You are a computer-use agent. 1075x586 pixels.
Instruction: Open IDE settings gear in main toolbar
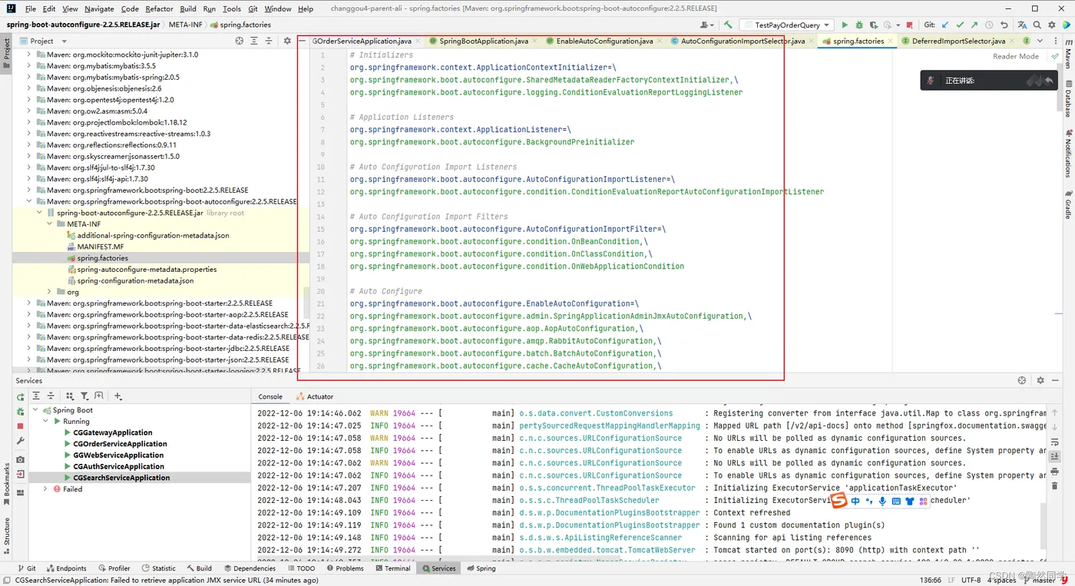(x=1051, y=25)
